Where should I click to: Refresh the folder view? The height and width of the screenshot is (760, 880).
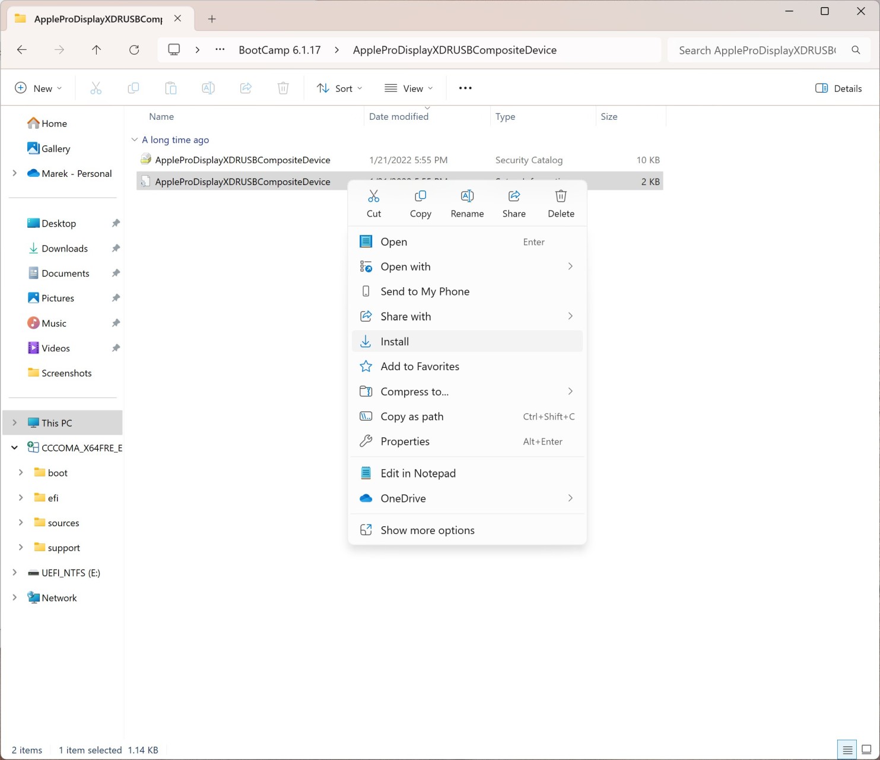[x=134, y=50]
